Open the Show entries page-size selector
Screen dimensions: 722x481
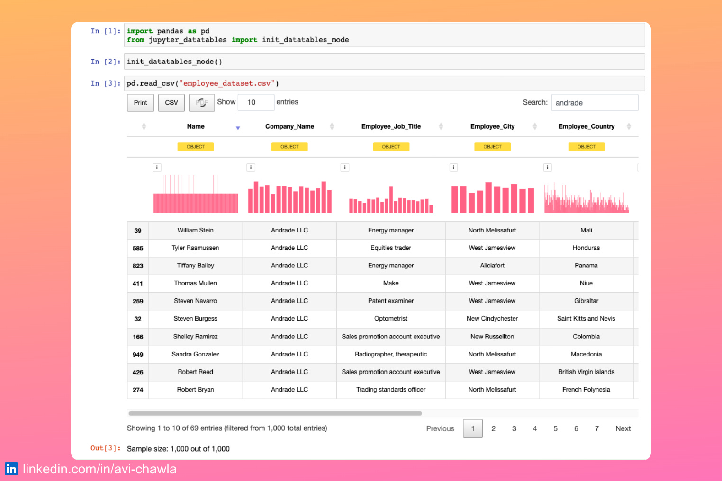[x=256, y=102]
